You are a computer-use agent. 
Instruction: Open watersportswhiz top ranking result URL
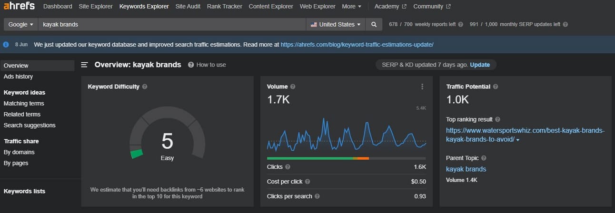click(x=525, y=135)
